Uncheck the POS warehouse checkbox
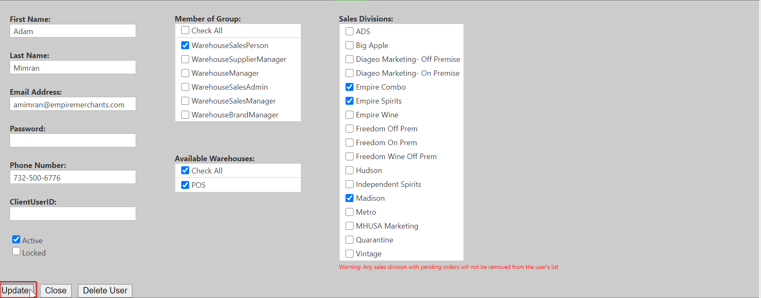The height and width of the screenshot is (298, 761). pos(185,185)
